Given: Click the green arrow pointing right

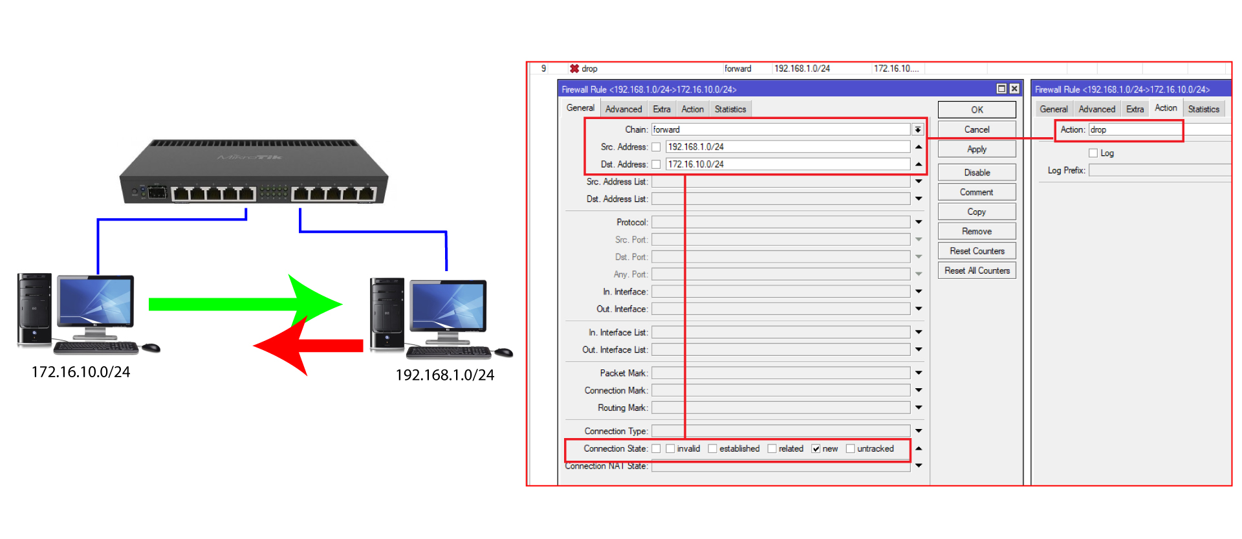Looking at the screenshot, I should point(246,303).
